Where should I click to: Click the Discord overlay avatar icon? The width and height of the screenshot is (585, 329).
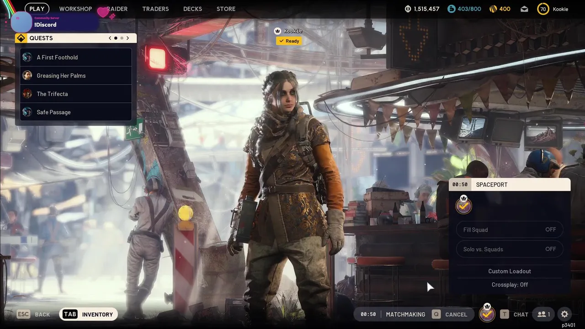[x=21, y=21]
